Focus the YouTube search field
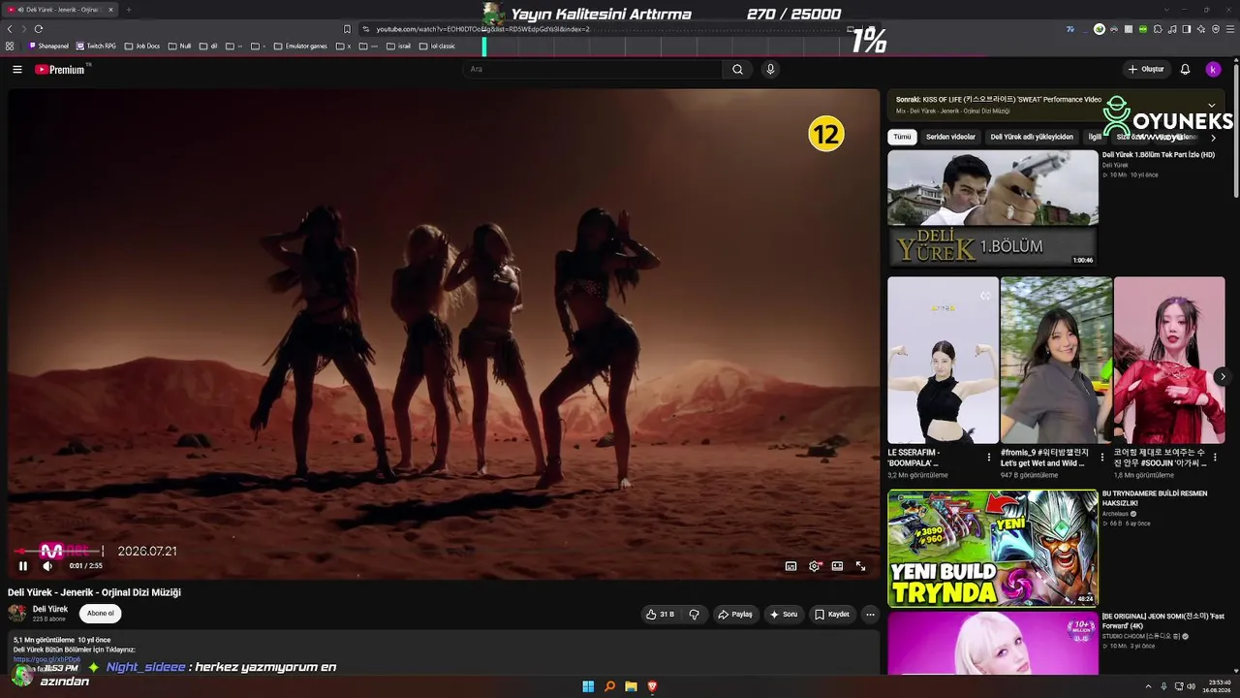This screenshot has height=698, width=1240. pyautogui.click(x=593, y=70)
